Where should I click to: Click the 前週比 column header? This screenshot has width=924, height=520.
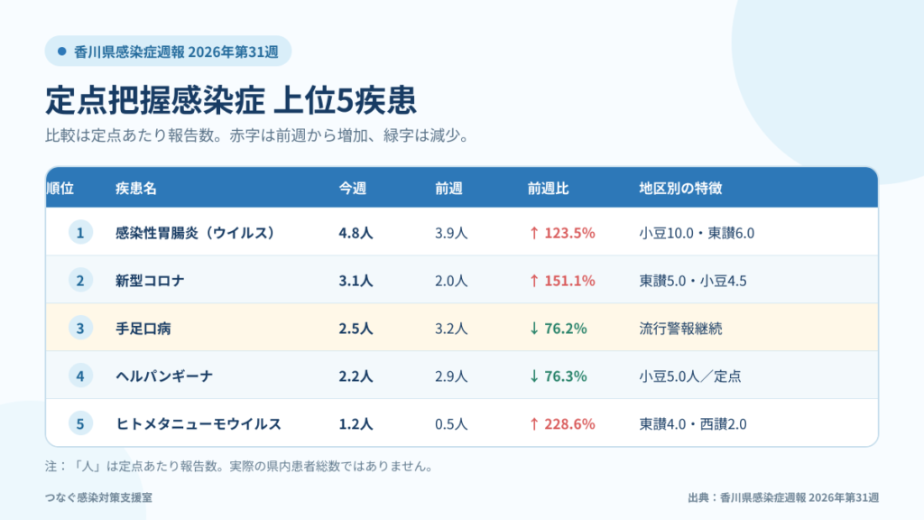(x=548, y=188)
